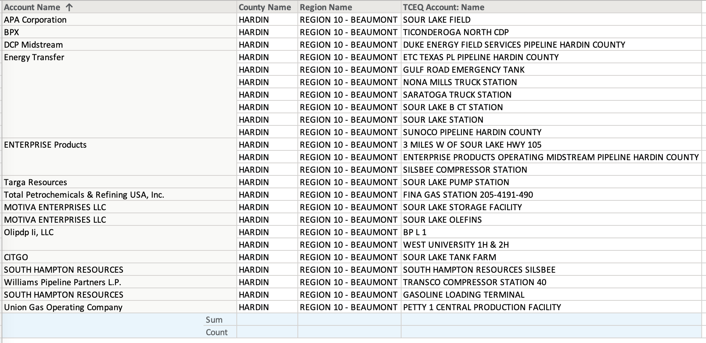This screenshot has width=706, height=343.
Task: Click the Sum summary row label
Action: coord(214,320)
